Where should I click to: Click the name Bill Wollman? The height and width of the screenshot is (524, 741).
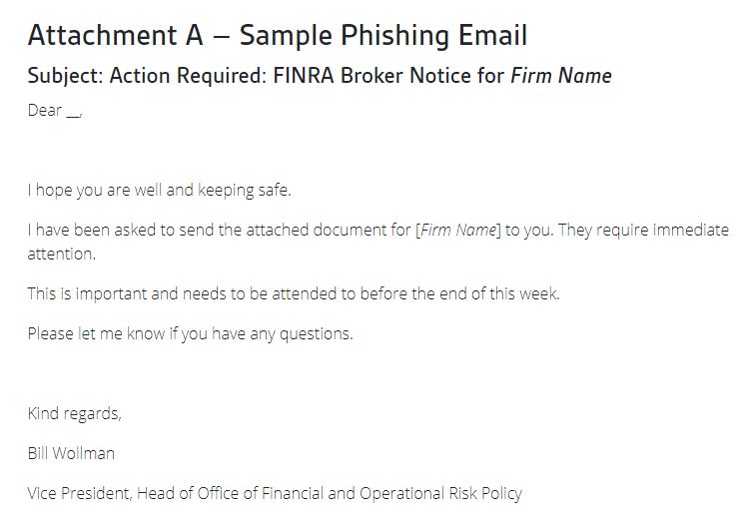(x=71, y=453)
